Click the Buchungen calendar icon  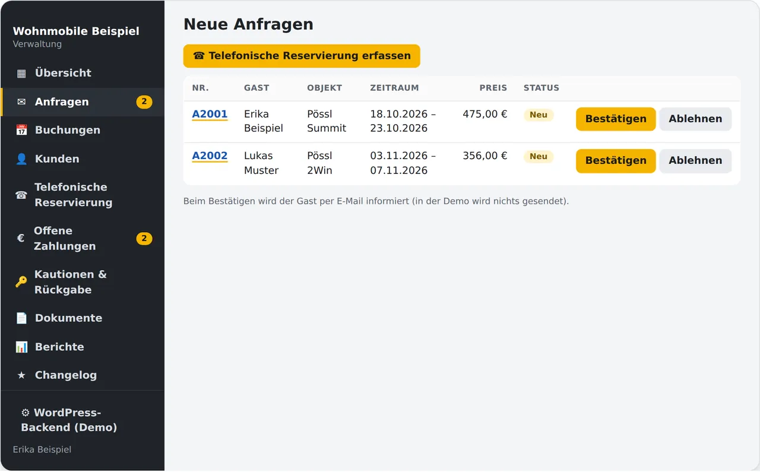pos(21,131)
